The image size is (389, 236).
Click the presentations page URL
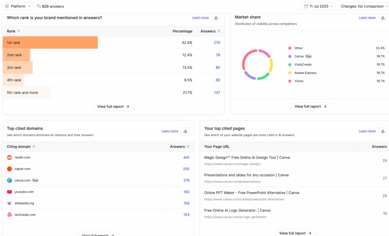click(232, 182)
